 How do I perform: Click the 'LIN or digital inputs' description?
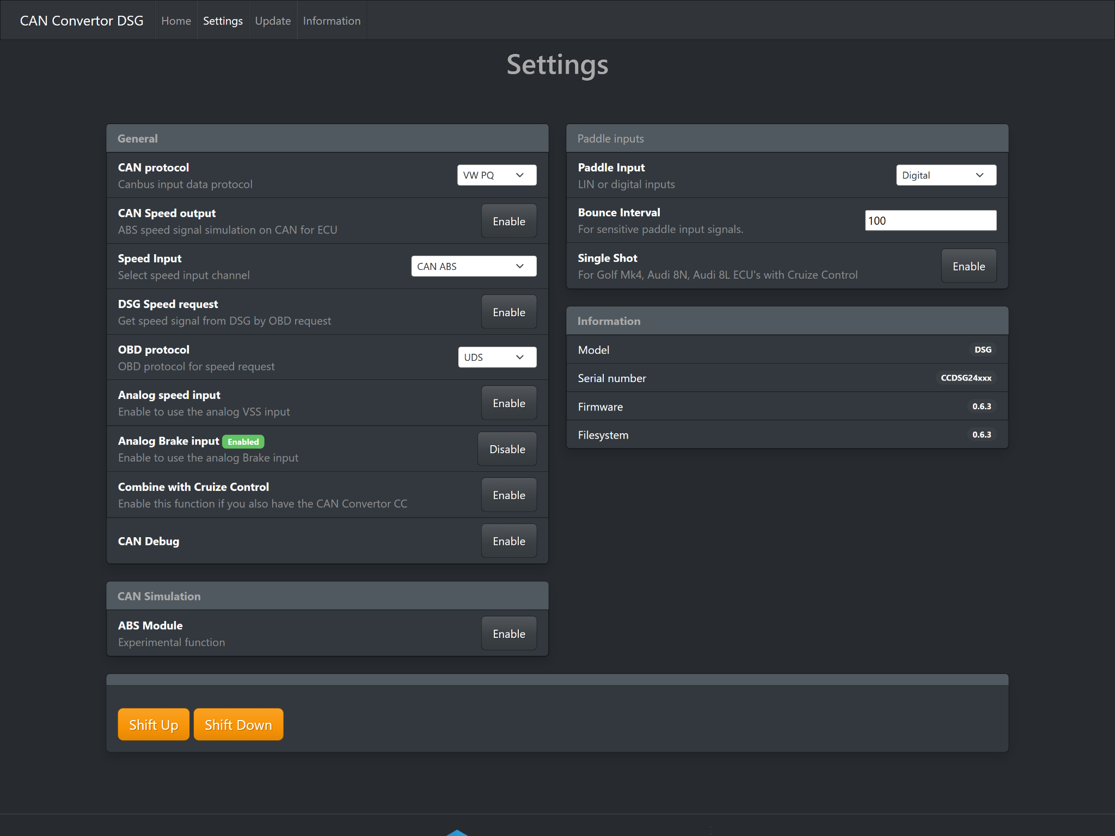coord(626,185)
